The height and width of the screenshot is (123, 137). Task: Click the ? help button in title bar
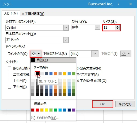pos(118,4)
